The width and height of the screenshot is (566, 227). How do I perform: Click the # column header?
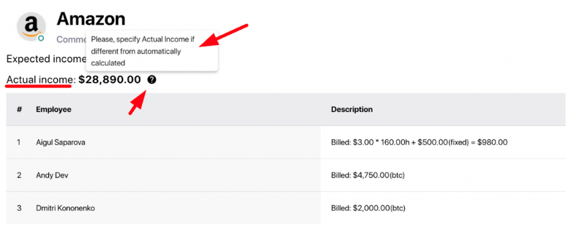click(x=19, y=109)
